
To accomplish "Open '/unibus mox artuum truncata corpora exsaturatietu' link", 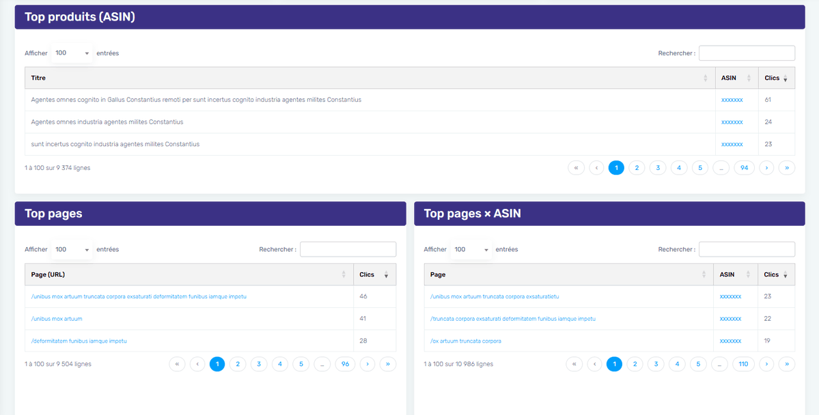I will click(x=495, y=296).
